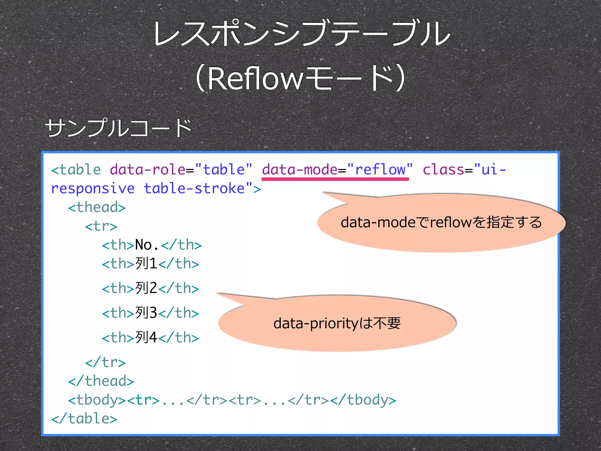Click the <th>列2</th> line
The height and width of the screenshot is (451, 601).
[x=150, y=288]
